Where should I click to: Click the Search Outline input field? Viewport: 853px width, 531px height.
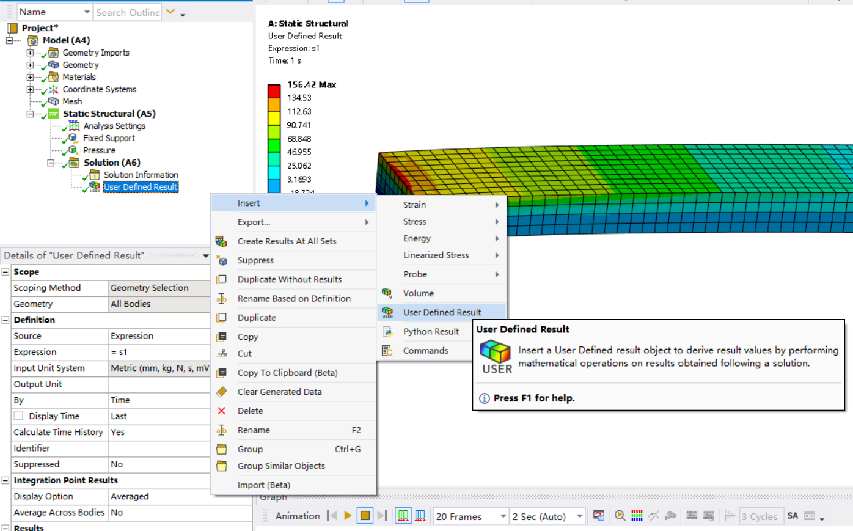128,12
